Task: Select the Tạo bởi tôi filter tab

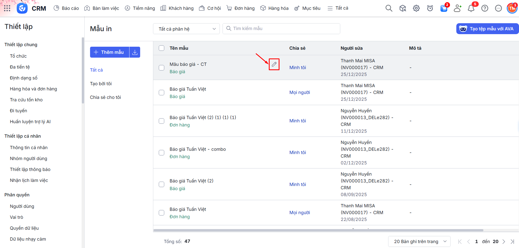Action: (101, 84)
